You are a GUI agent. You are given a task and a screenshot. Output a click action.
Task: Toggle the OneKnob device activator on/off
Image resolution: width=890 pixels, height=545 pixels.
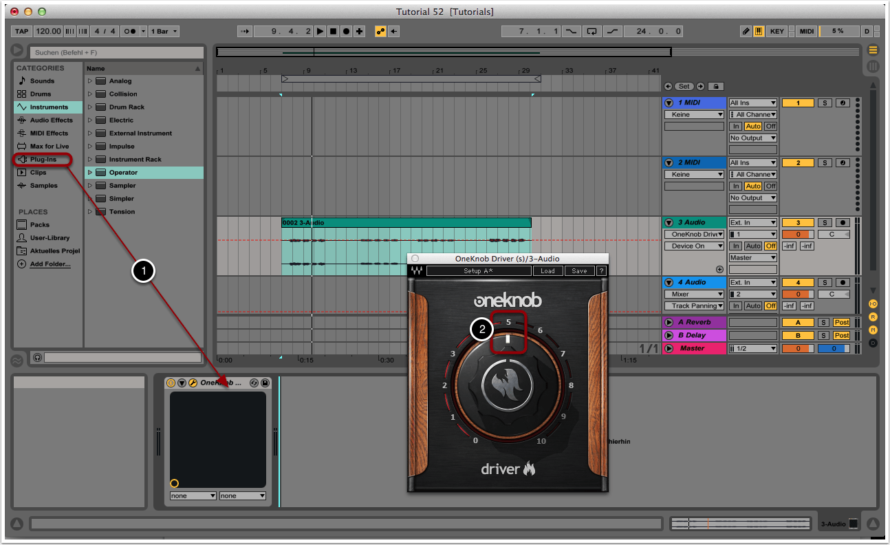point(171,383)
